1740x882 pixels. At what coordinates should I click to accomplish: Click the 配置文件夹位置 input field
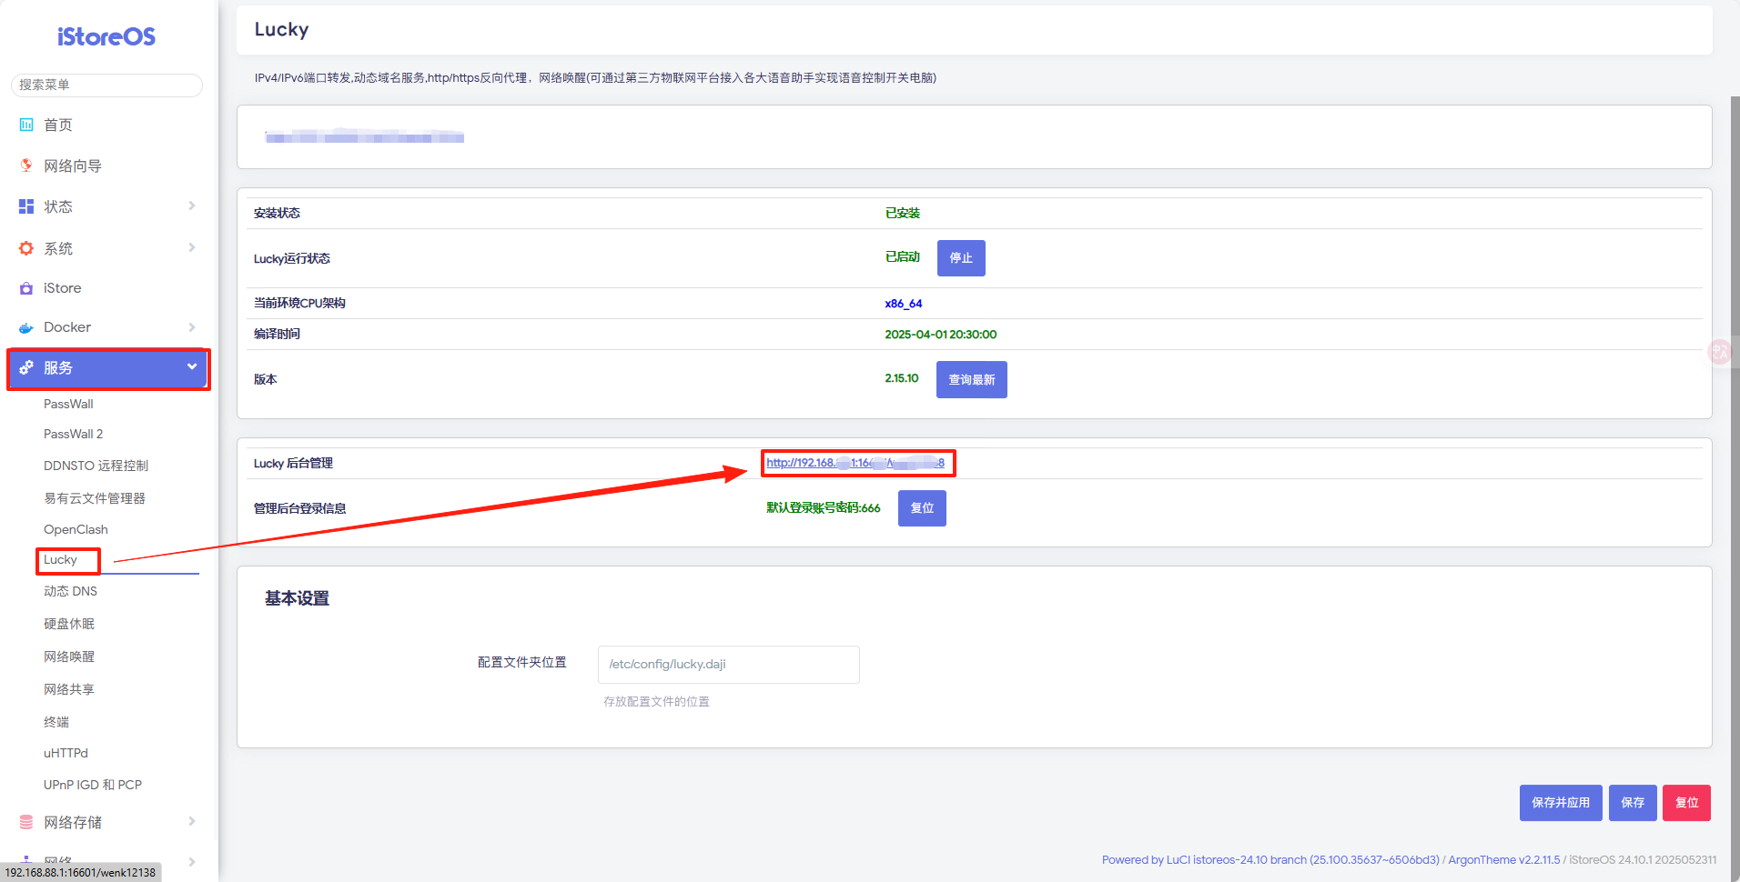(x=728, y=665)
